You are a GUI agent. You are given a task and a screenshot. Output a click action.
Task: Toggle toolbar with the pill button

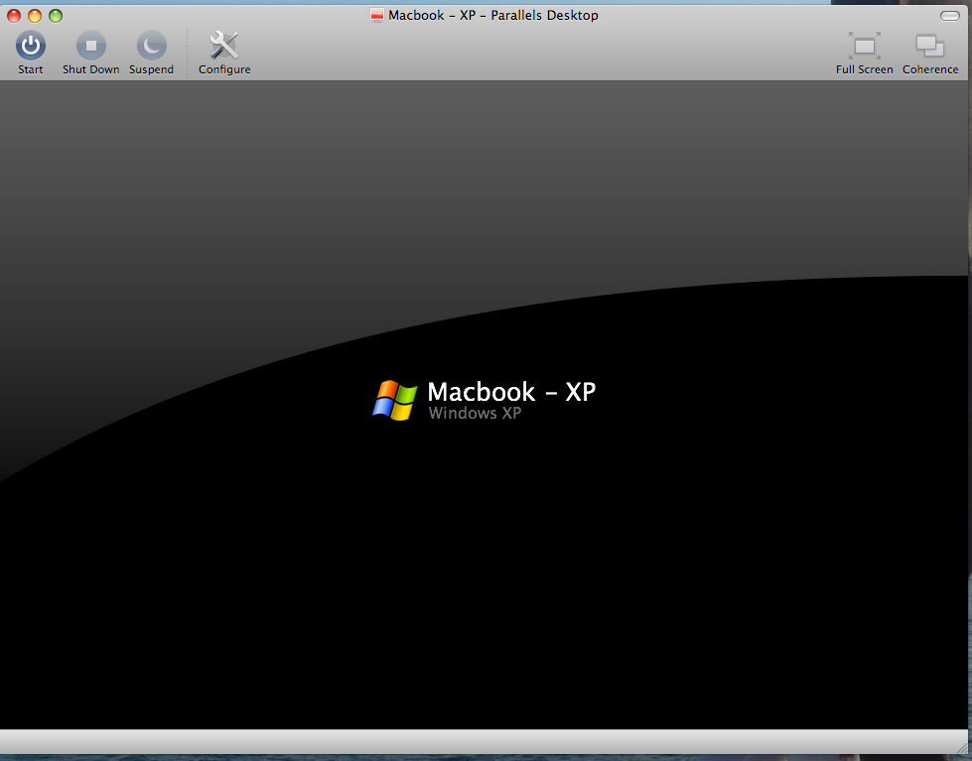pos(950,16)
